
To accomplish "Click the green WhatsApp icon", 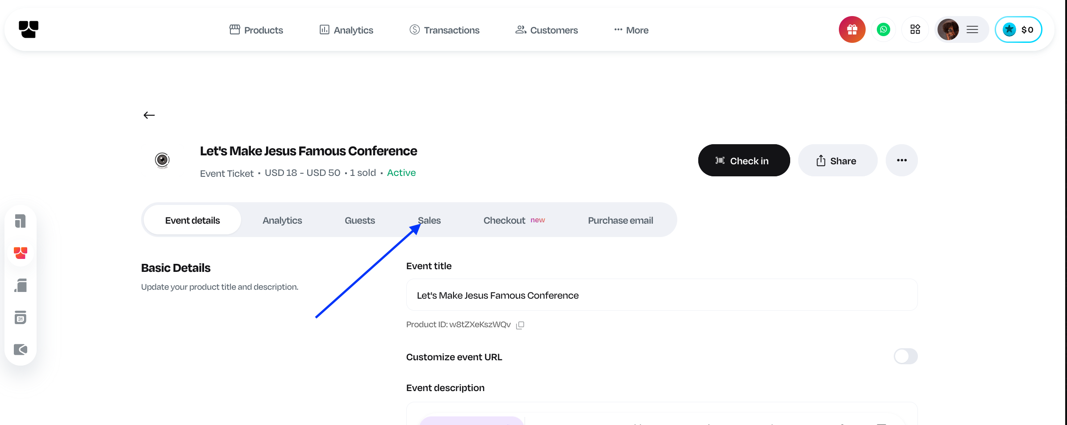I will point(883,30).
